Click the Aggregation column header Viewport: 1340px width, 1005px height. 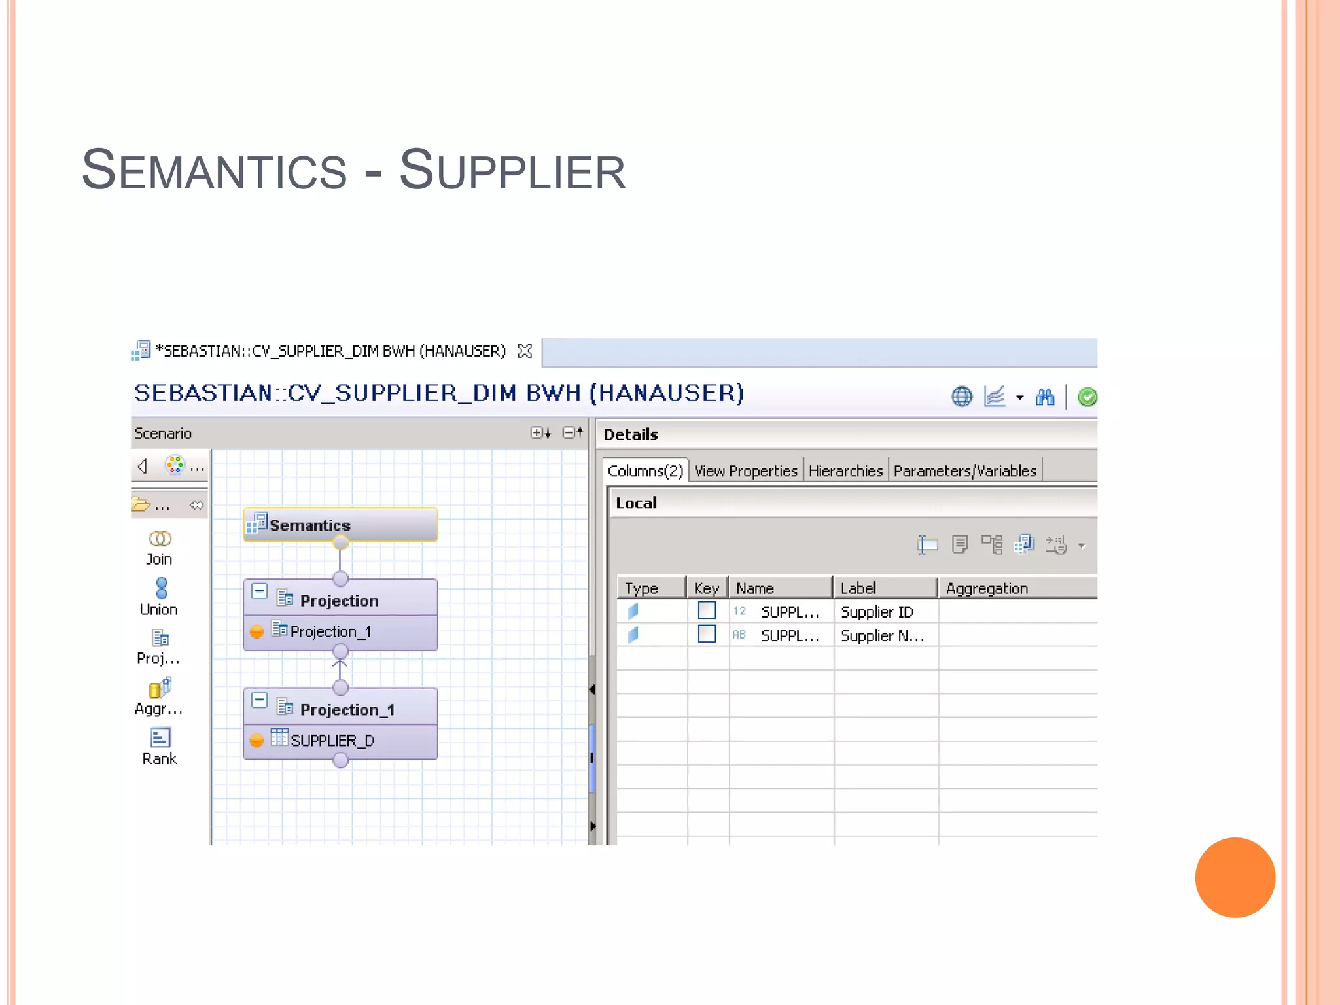(x=1018, y=588)
